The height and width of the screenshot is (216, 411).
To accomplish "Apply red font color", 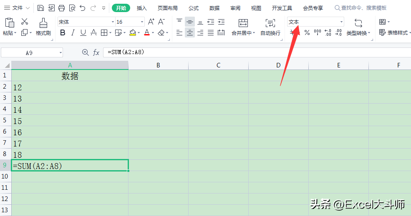I will pyautogui.click(x=147, y=33).
